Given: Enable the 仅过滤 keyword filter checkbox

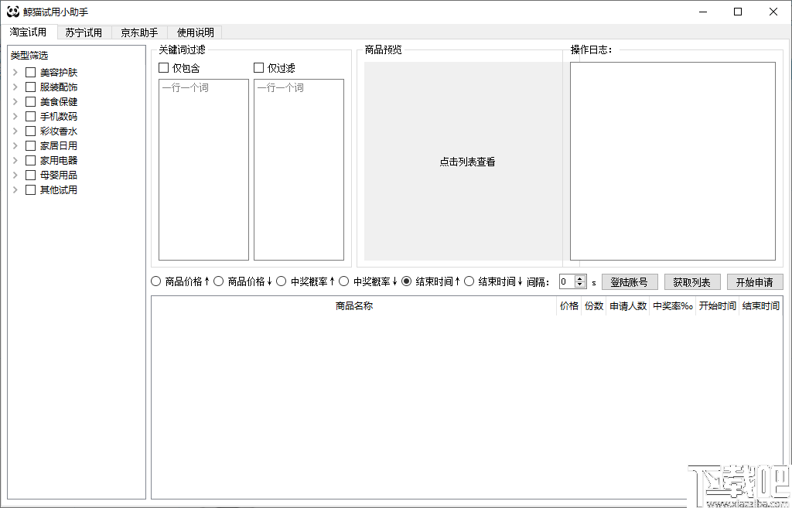Looking at the screenshot, I should pyautogui.click(x=259, y=67).
